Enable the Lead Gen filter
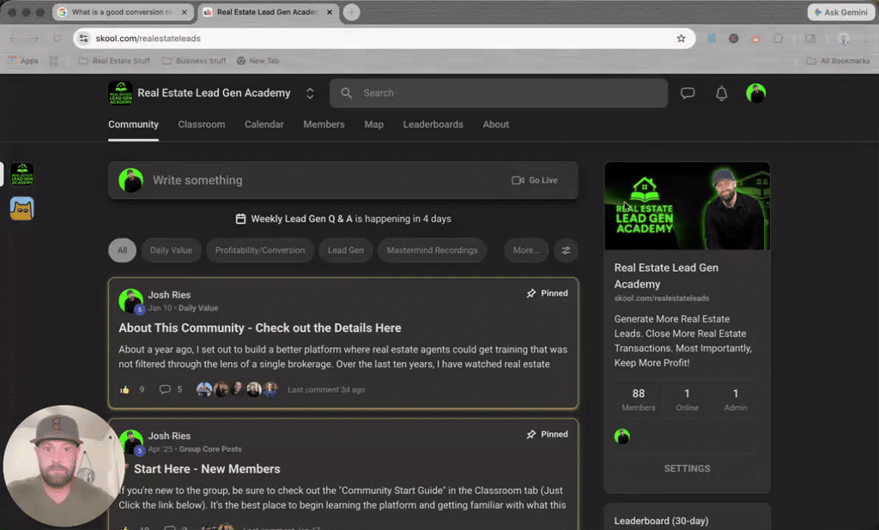This screenshot has width=879, height=530. tap(345, 250)
